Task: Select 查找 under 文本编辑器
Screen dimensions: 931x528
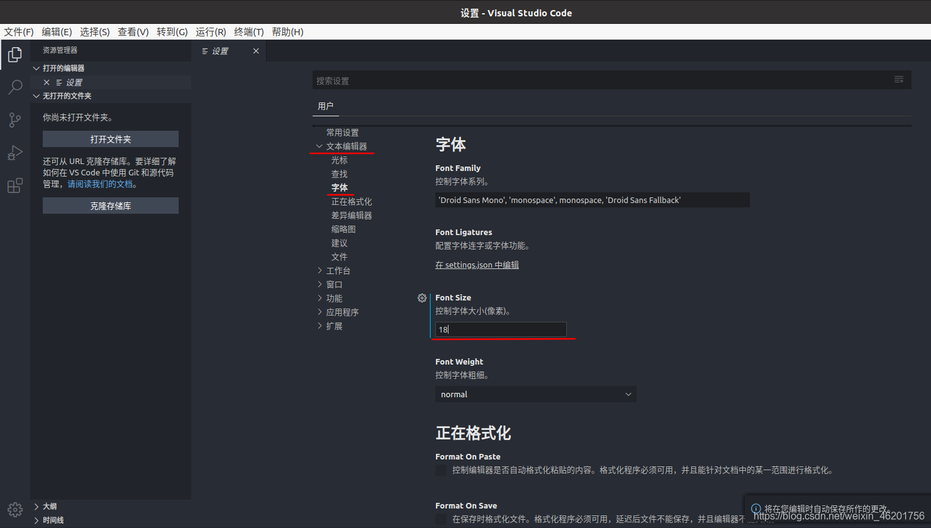Action: coord(340,174)
